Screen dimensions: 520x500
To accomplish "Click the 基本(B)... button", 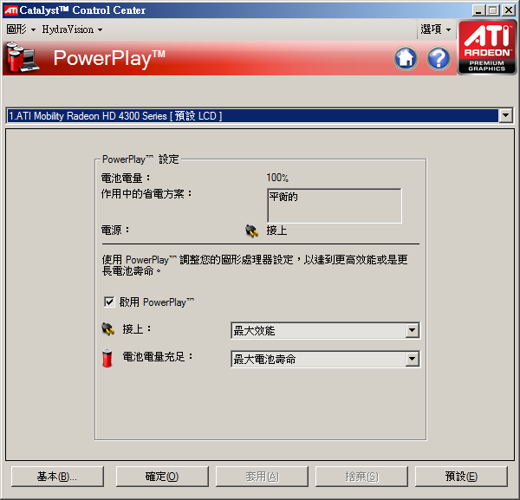I will click(x=57, y=477).
